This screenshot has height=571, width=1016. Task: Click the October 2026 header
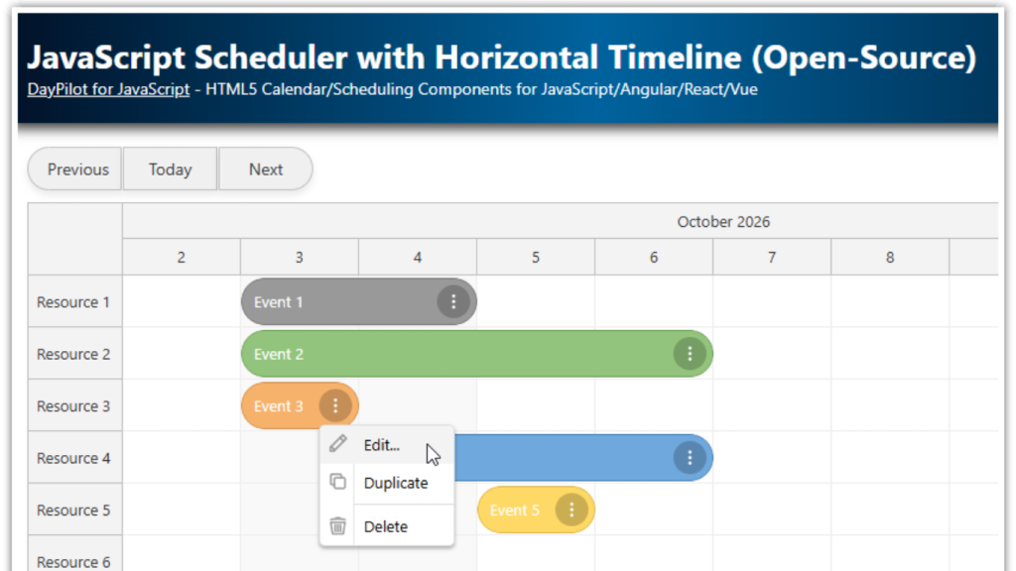point(723,221)
